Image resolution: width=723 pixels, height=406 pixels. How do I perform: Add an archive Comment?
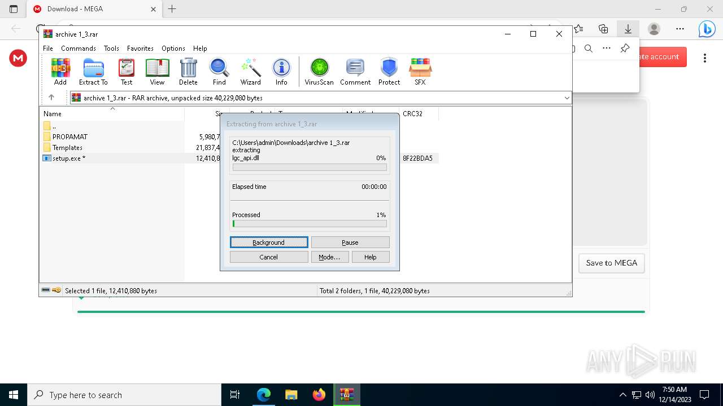(355, 72)
